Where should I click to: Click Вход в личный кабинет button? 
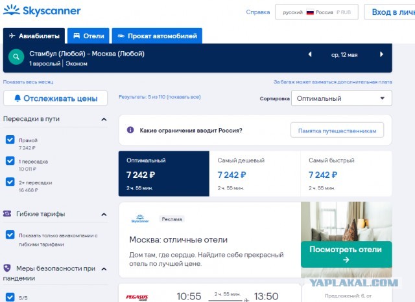point(390,12)
